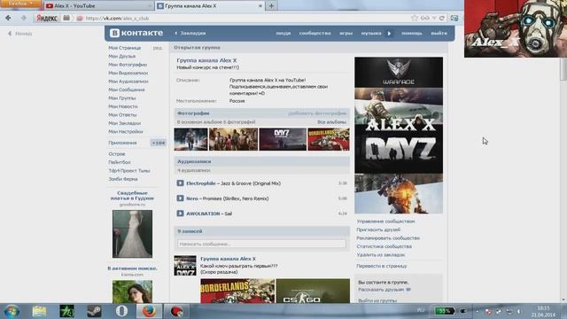567x319 pixels.
Task: Click the battery 55% indicator in tray
Action: click(444, 311)
